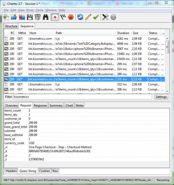The height and width of the screenshot is (185, 174).
Task: Switch to the Structure tab
Action: [x=11, y=26]
